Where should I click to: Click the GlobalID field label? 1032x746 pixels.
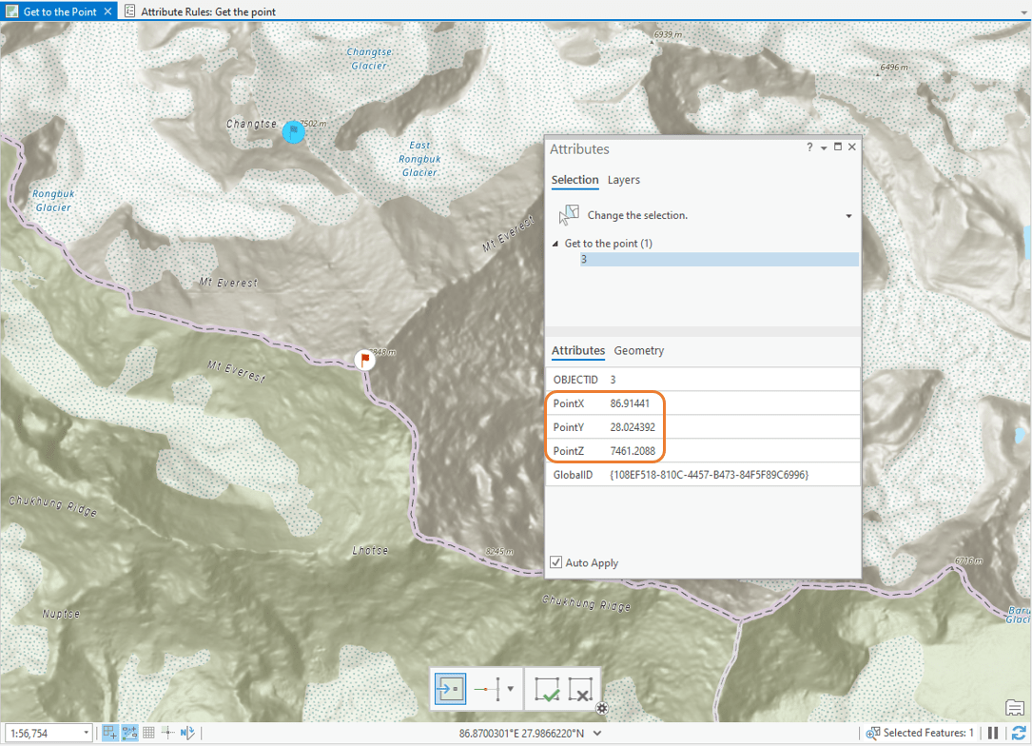tap(573, 475)
